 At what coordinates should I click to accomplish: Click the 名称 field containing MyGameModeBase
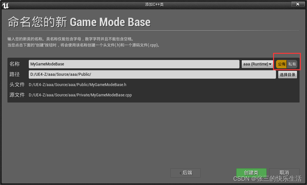tap(134, 64)
